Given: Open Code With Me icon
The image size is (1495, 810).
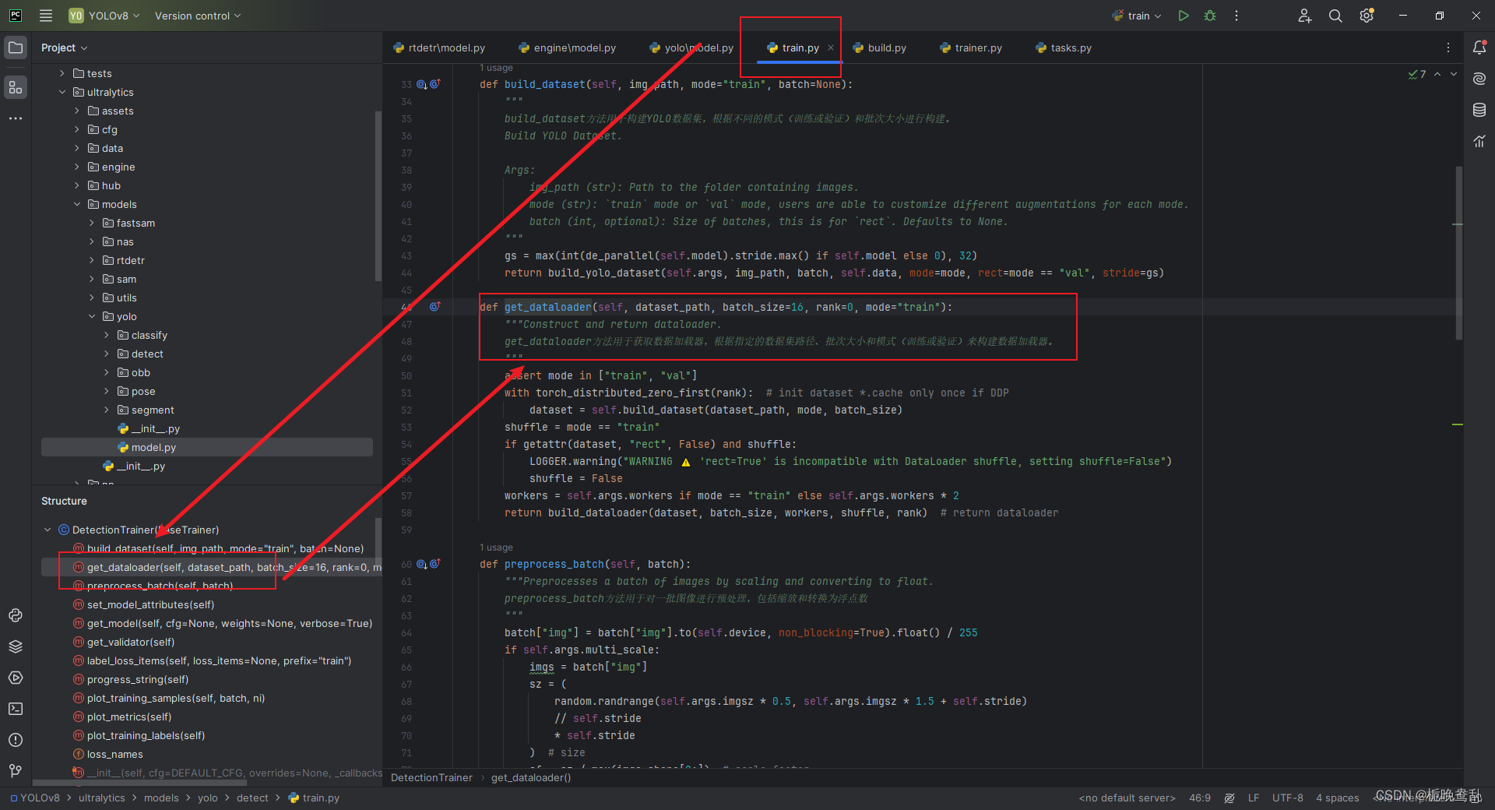Looking at the screenshot, I should click(1305, 16).
